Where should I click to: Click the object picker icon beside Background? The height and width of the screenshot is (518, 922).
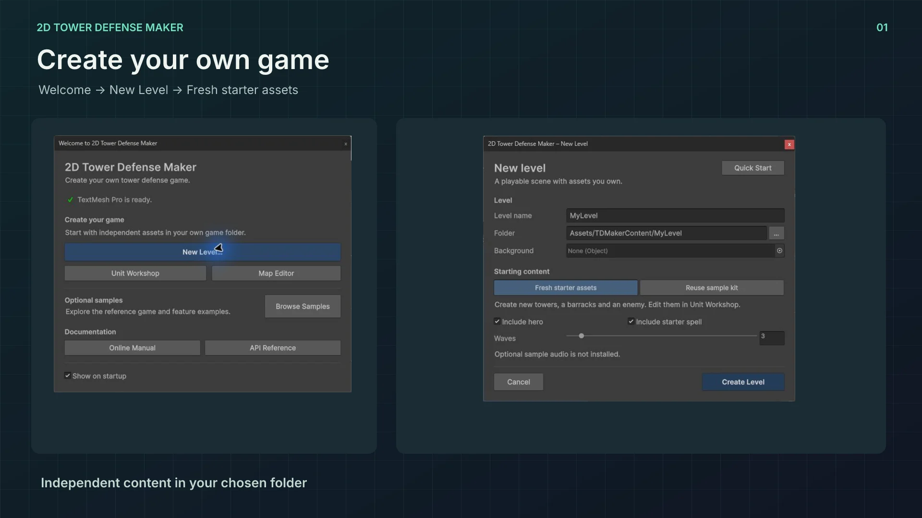coord(779,250)
